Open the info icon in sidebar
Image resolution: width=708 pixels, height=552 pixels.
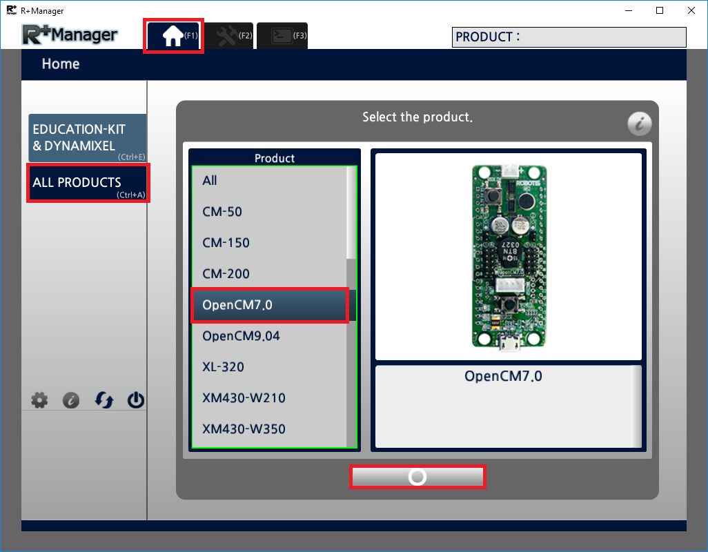coord(71,400)
